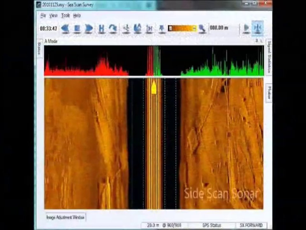Click the yellow boat marker in sonar view
The height and width of the screenshot is (230, 306).
[x=154, y=87]
